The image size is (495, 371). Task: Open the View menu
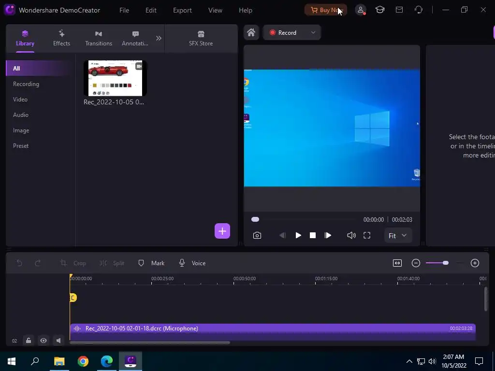coord(215,10)
